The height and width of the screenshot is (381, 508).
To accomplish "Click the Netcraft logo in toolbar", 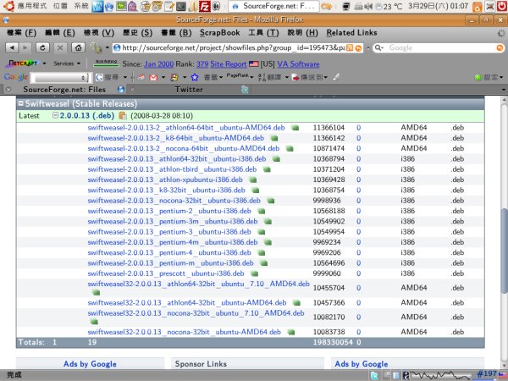I will point(22,63).
